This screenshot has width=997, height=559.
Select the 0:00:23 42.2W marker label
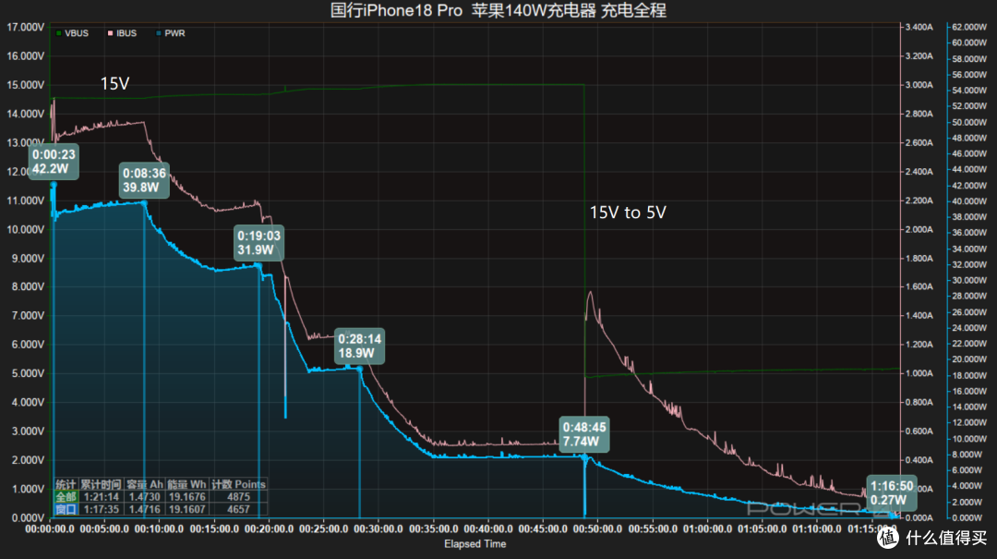point(54,162)
